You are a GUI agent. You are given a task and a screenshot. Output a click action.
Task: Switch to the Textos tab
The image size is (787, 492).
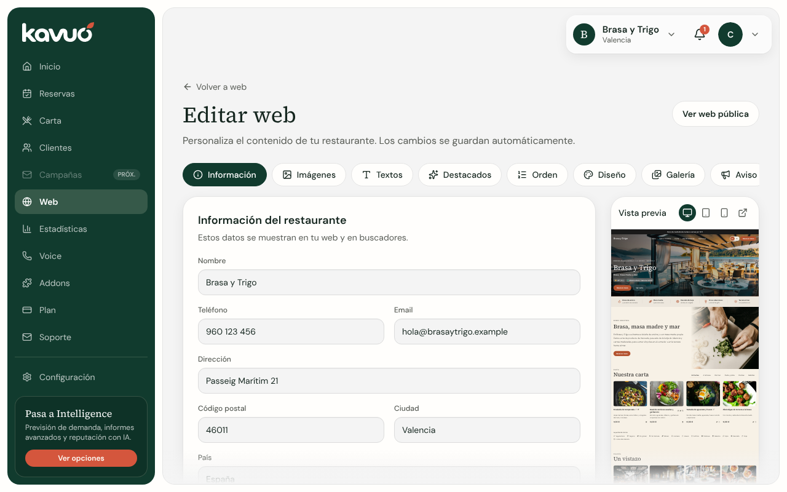click(x=382, y=175)
